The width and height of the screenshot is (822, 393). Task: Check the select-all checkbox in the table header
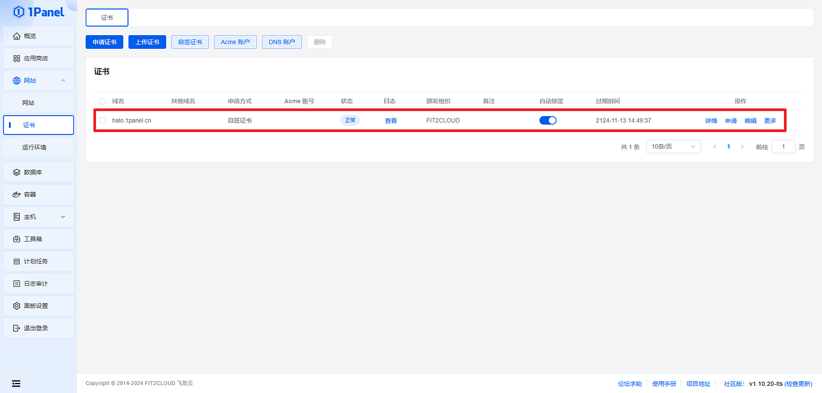click(102, 101)
